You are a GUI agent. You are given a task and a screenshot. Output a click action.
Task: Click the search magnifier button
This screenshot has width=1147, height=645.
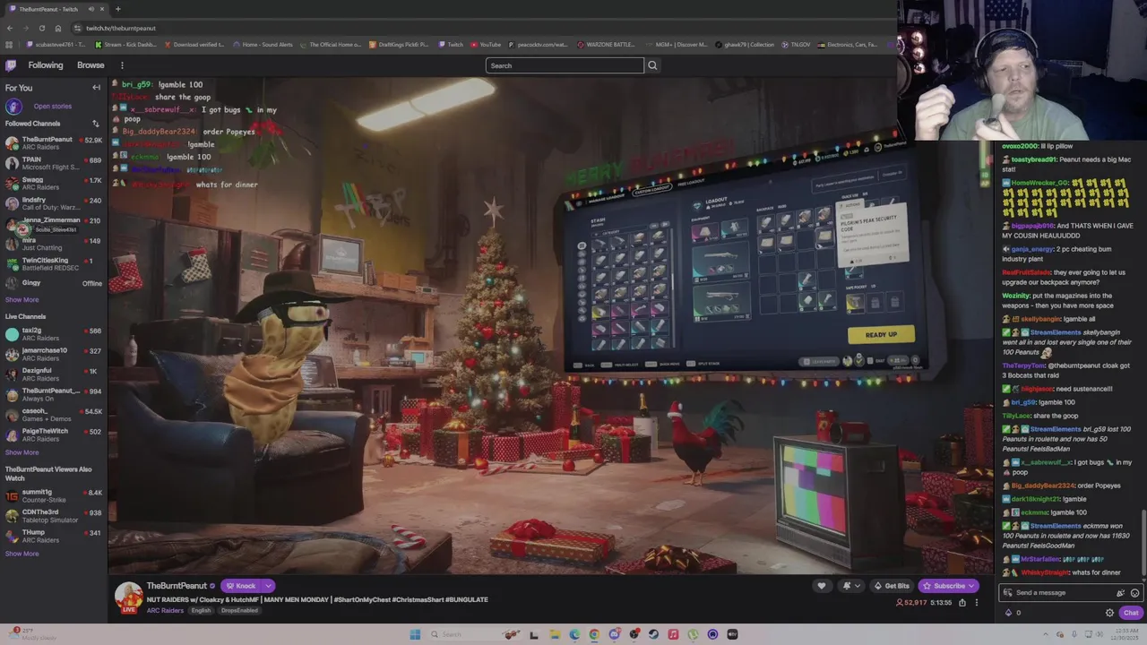coord(652,65)
